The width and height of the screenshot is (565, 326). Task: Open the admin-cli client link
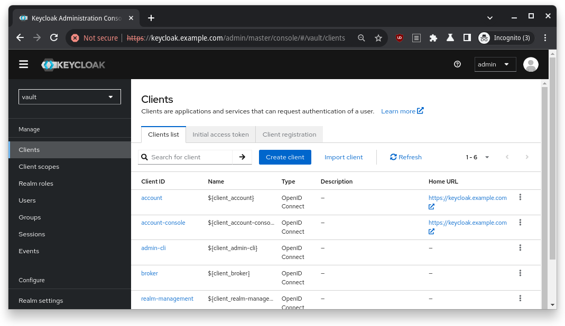pyautogui.click(x=153, y=248)
